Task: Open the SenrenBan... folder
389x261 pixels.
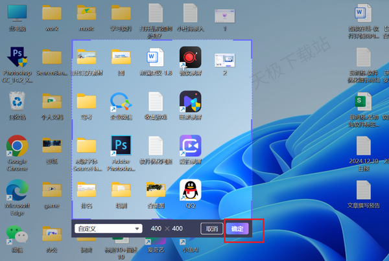Action: pos(52,57)
